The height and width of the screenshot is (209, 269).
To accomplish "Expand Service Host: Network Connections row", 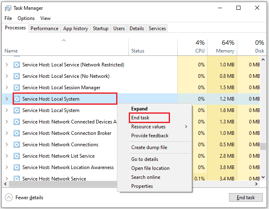I will click(x=7, y=145).
